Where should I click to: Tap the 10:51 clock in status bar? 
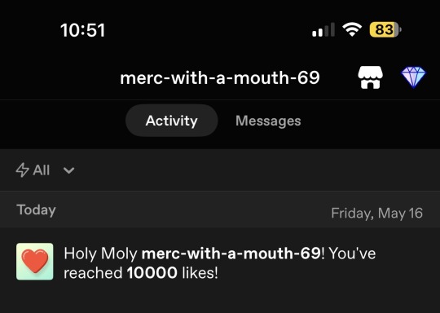[82, 30]
